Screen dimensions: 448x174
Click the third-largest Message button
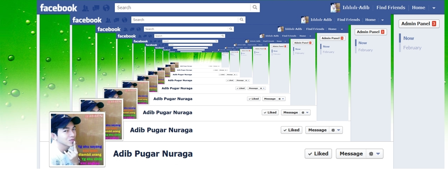coord(290,113)
